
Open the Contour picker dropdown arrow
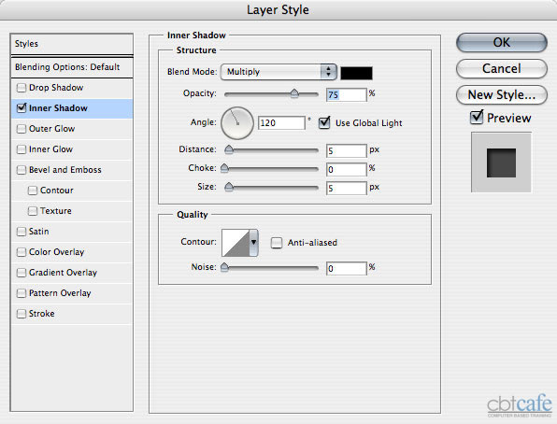253,243
